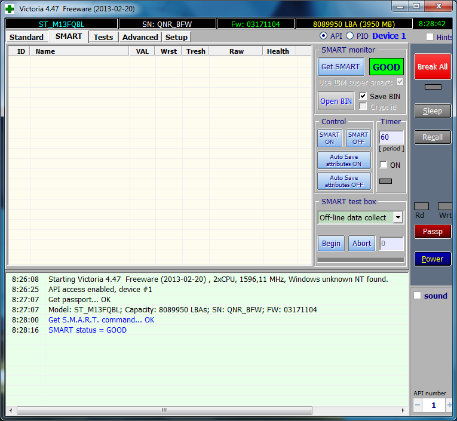Image resolution: width=457 pixels, height=421 pixels.
Task: Turn SMART ON in Control
Action: pyautogui.click(x=330, y=139)
